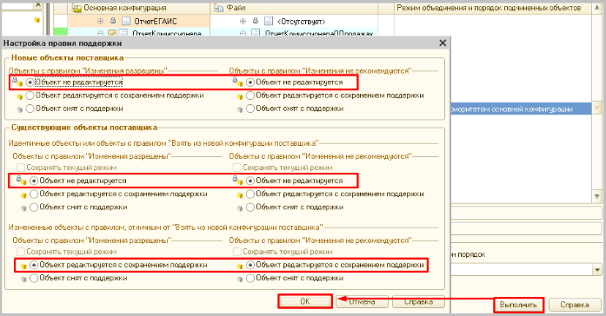Viewport: 606px width, 316px height.
Task: Toggle first 'Сохранять текущий режим' checkbox for identical objects
Action: click(x=21, y=168)
